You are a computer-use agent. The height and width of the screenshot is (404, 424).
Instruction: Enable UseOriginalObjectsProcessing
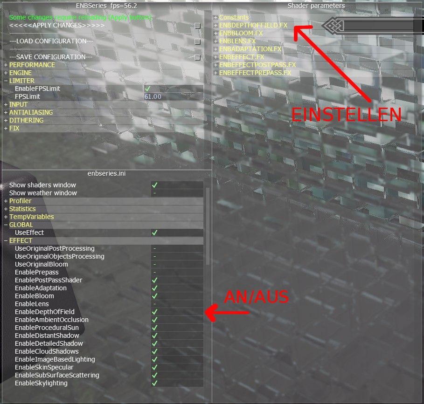coord(155,257)
